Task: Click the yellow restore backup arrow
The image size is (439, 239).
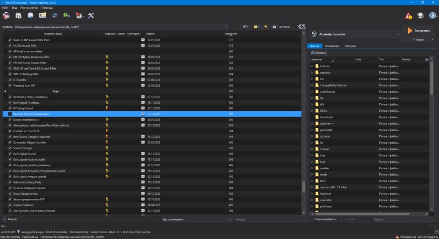Action: (266, 27)
